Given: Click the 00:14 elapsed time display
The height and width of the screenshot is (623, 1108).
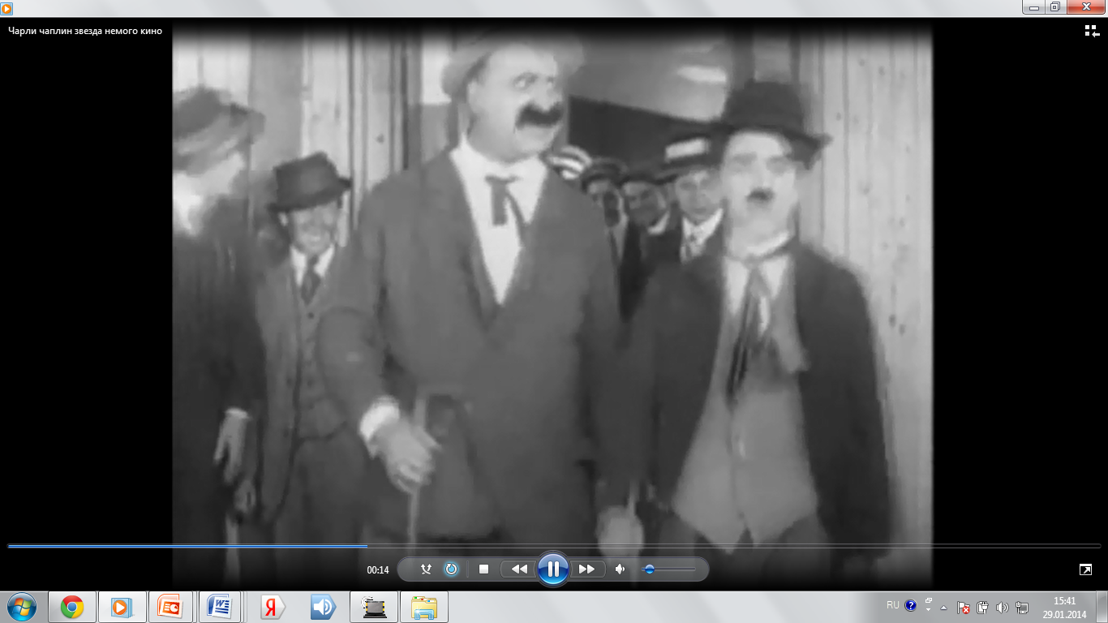Looking at the screenshot, I should pyautogui.click(x=377, y=570).
